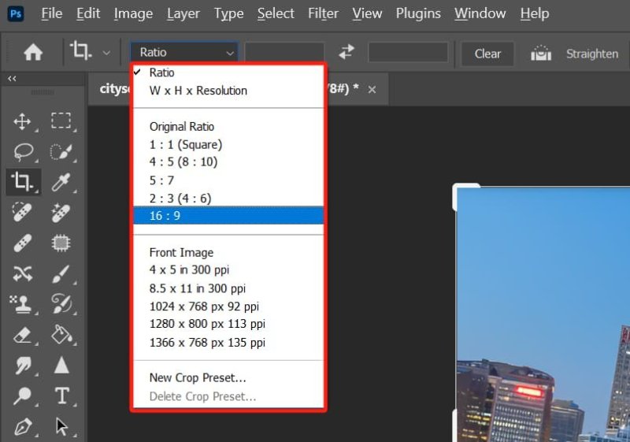This screenshot has height=442, width=630.
Task: Select the Lasso tool
Action: click(22, 151)
